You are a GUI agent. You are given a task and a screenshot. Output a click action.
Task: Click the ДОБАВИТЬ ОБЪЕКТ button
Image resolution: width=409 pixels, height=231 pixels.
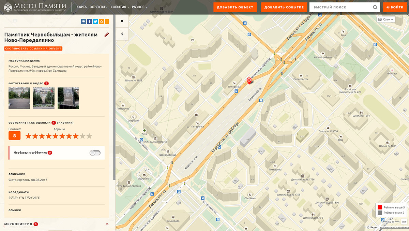[x=235, y=7]
